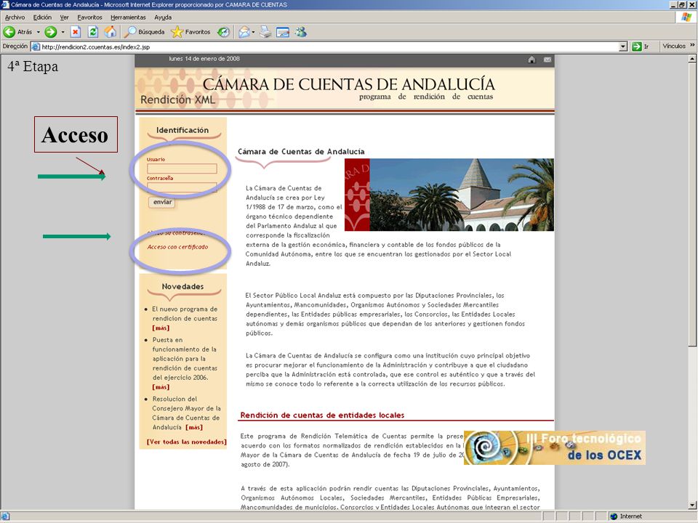Click más link after ejercicio 2006 item
Screen dimensions: 698x523
161,387
